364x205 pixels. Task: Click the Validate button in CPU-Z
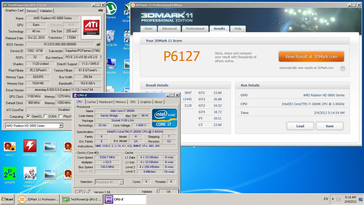pyautogui.click(x=147, y=191)
